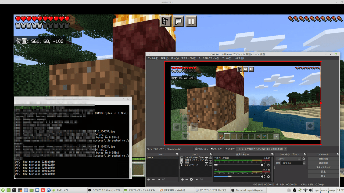The height and width of the screenshot is (193, 344).
Task: Open transition properties gear next to フェード
Action: point(304,159)
